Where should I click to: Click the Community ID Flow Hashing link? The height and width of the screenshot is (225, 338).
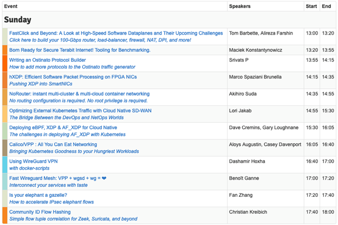click(40, 211)
